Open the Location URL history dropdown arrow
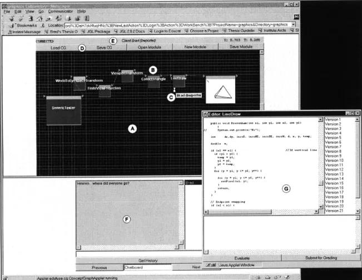The height and width of the screenshot is (280, 362). 293,24
